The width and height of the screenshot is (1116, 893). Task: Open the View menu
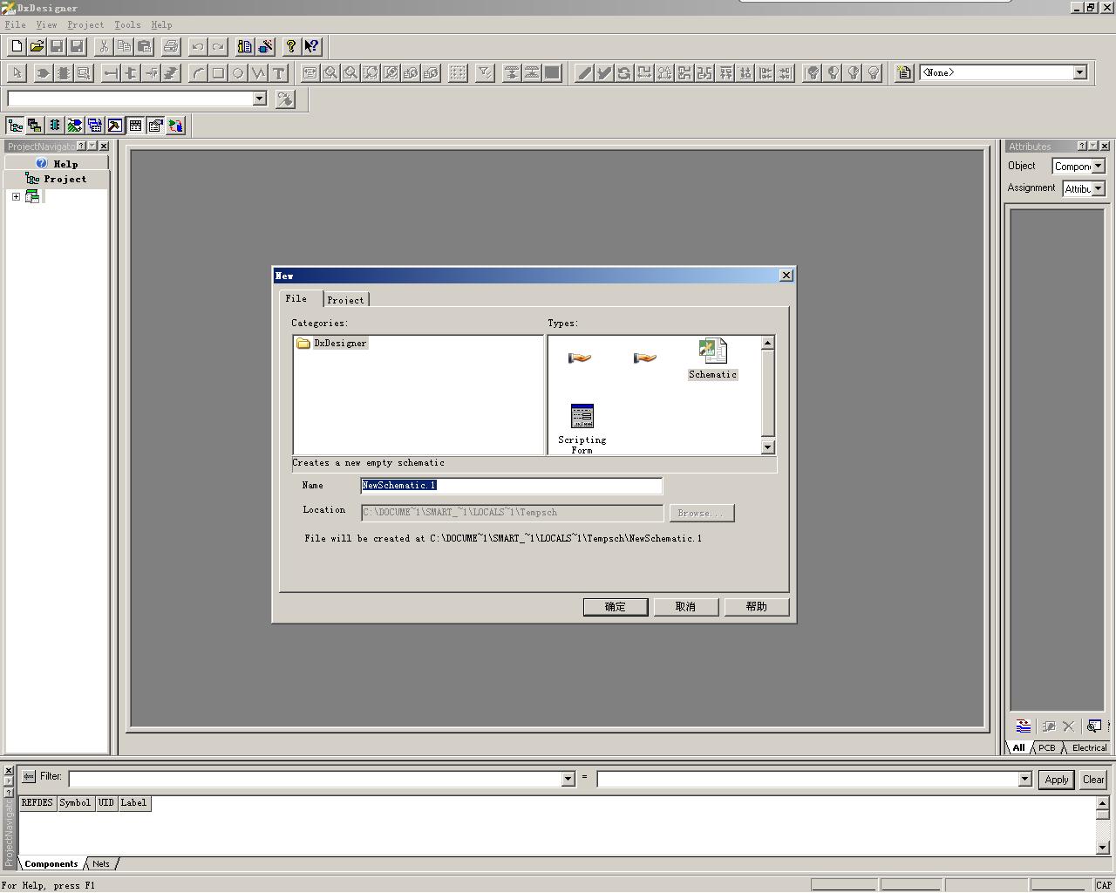click(x=46, y=25)
